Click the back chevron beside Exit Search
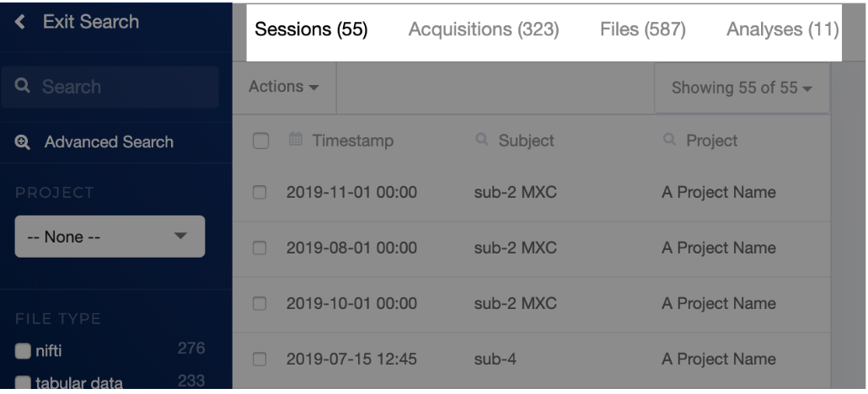Viewport: 868px width, 394px height. click(20, 22)
